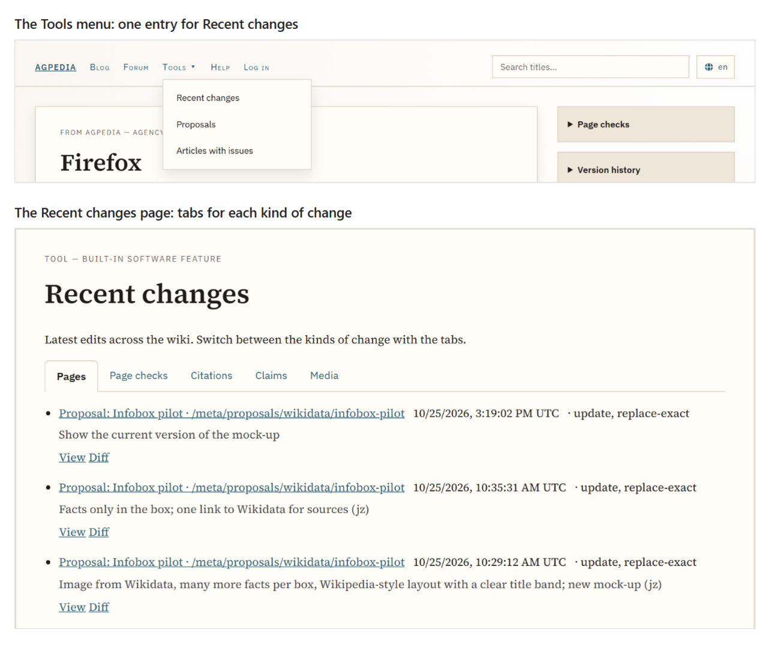Click Log in

[256, 67]
